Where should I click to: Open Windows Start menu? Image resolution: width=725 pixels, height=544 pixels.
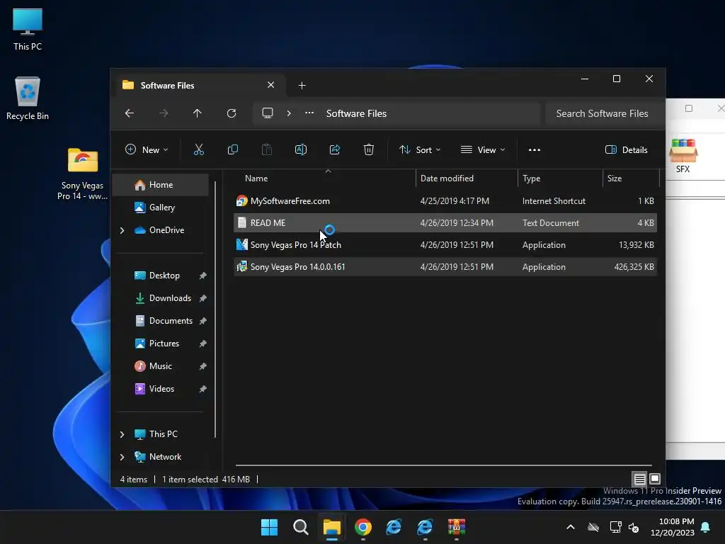(269, 527)
